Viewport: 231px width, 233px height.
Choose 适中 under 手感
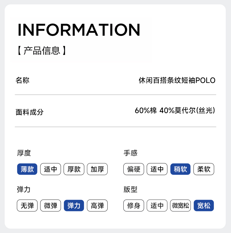pos(157,169)
